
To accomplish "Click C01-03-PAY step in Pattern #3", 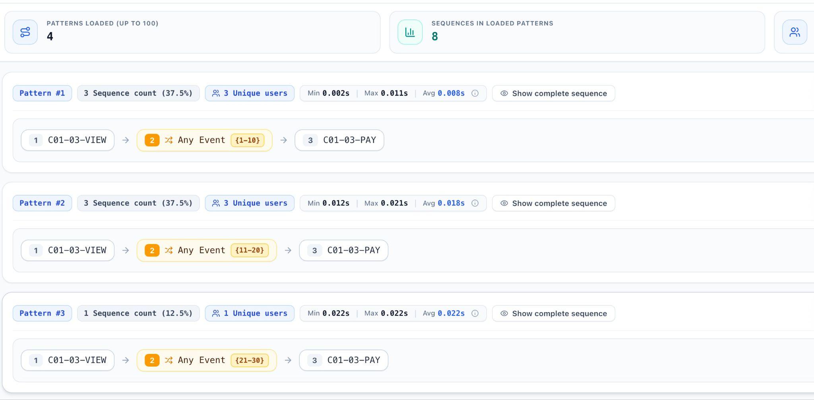I will pyautogui.click(x=344, y=360).
